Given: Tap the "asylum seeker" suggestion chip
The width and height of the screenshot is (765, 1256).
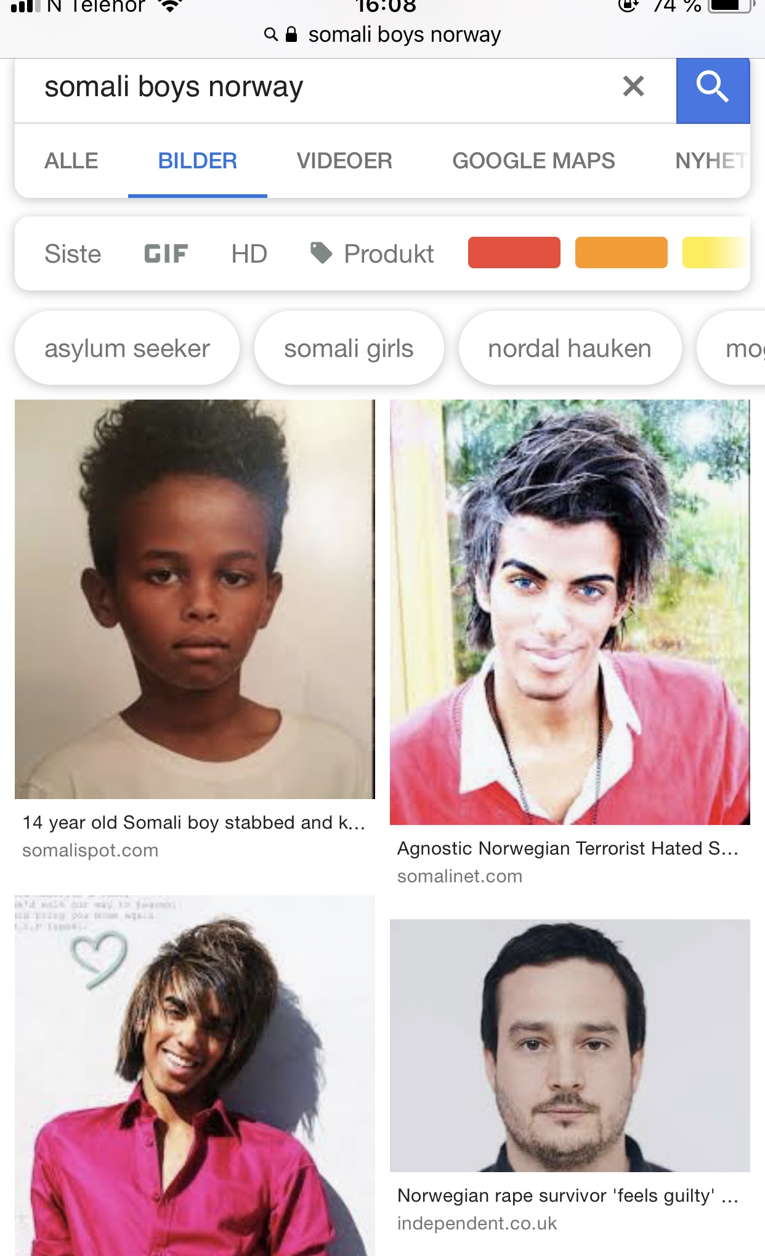Looking at the screenshot, I should click(127, 348).
